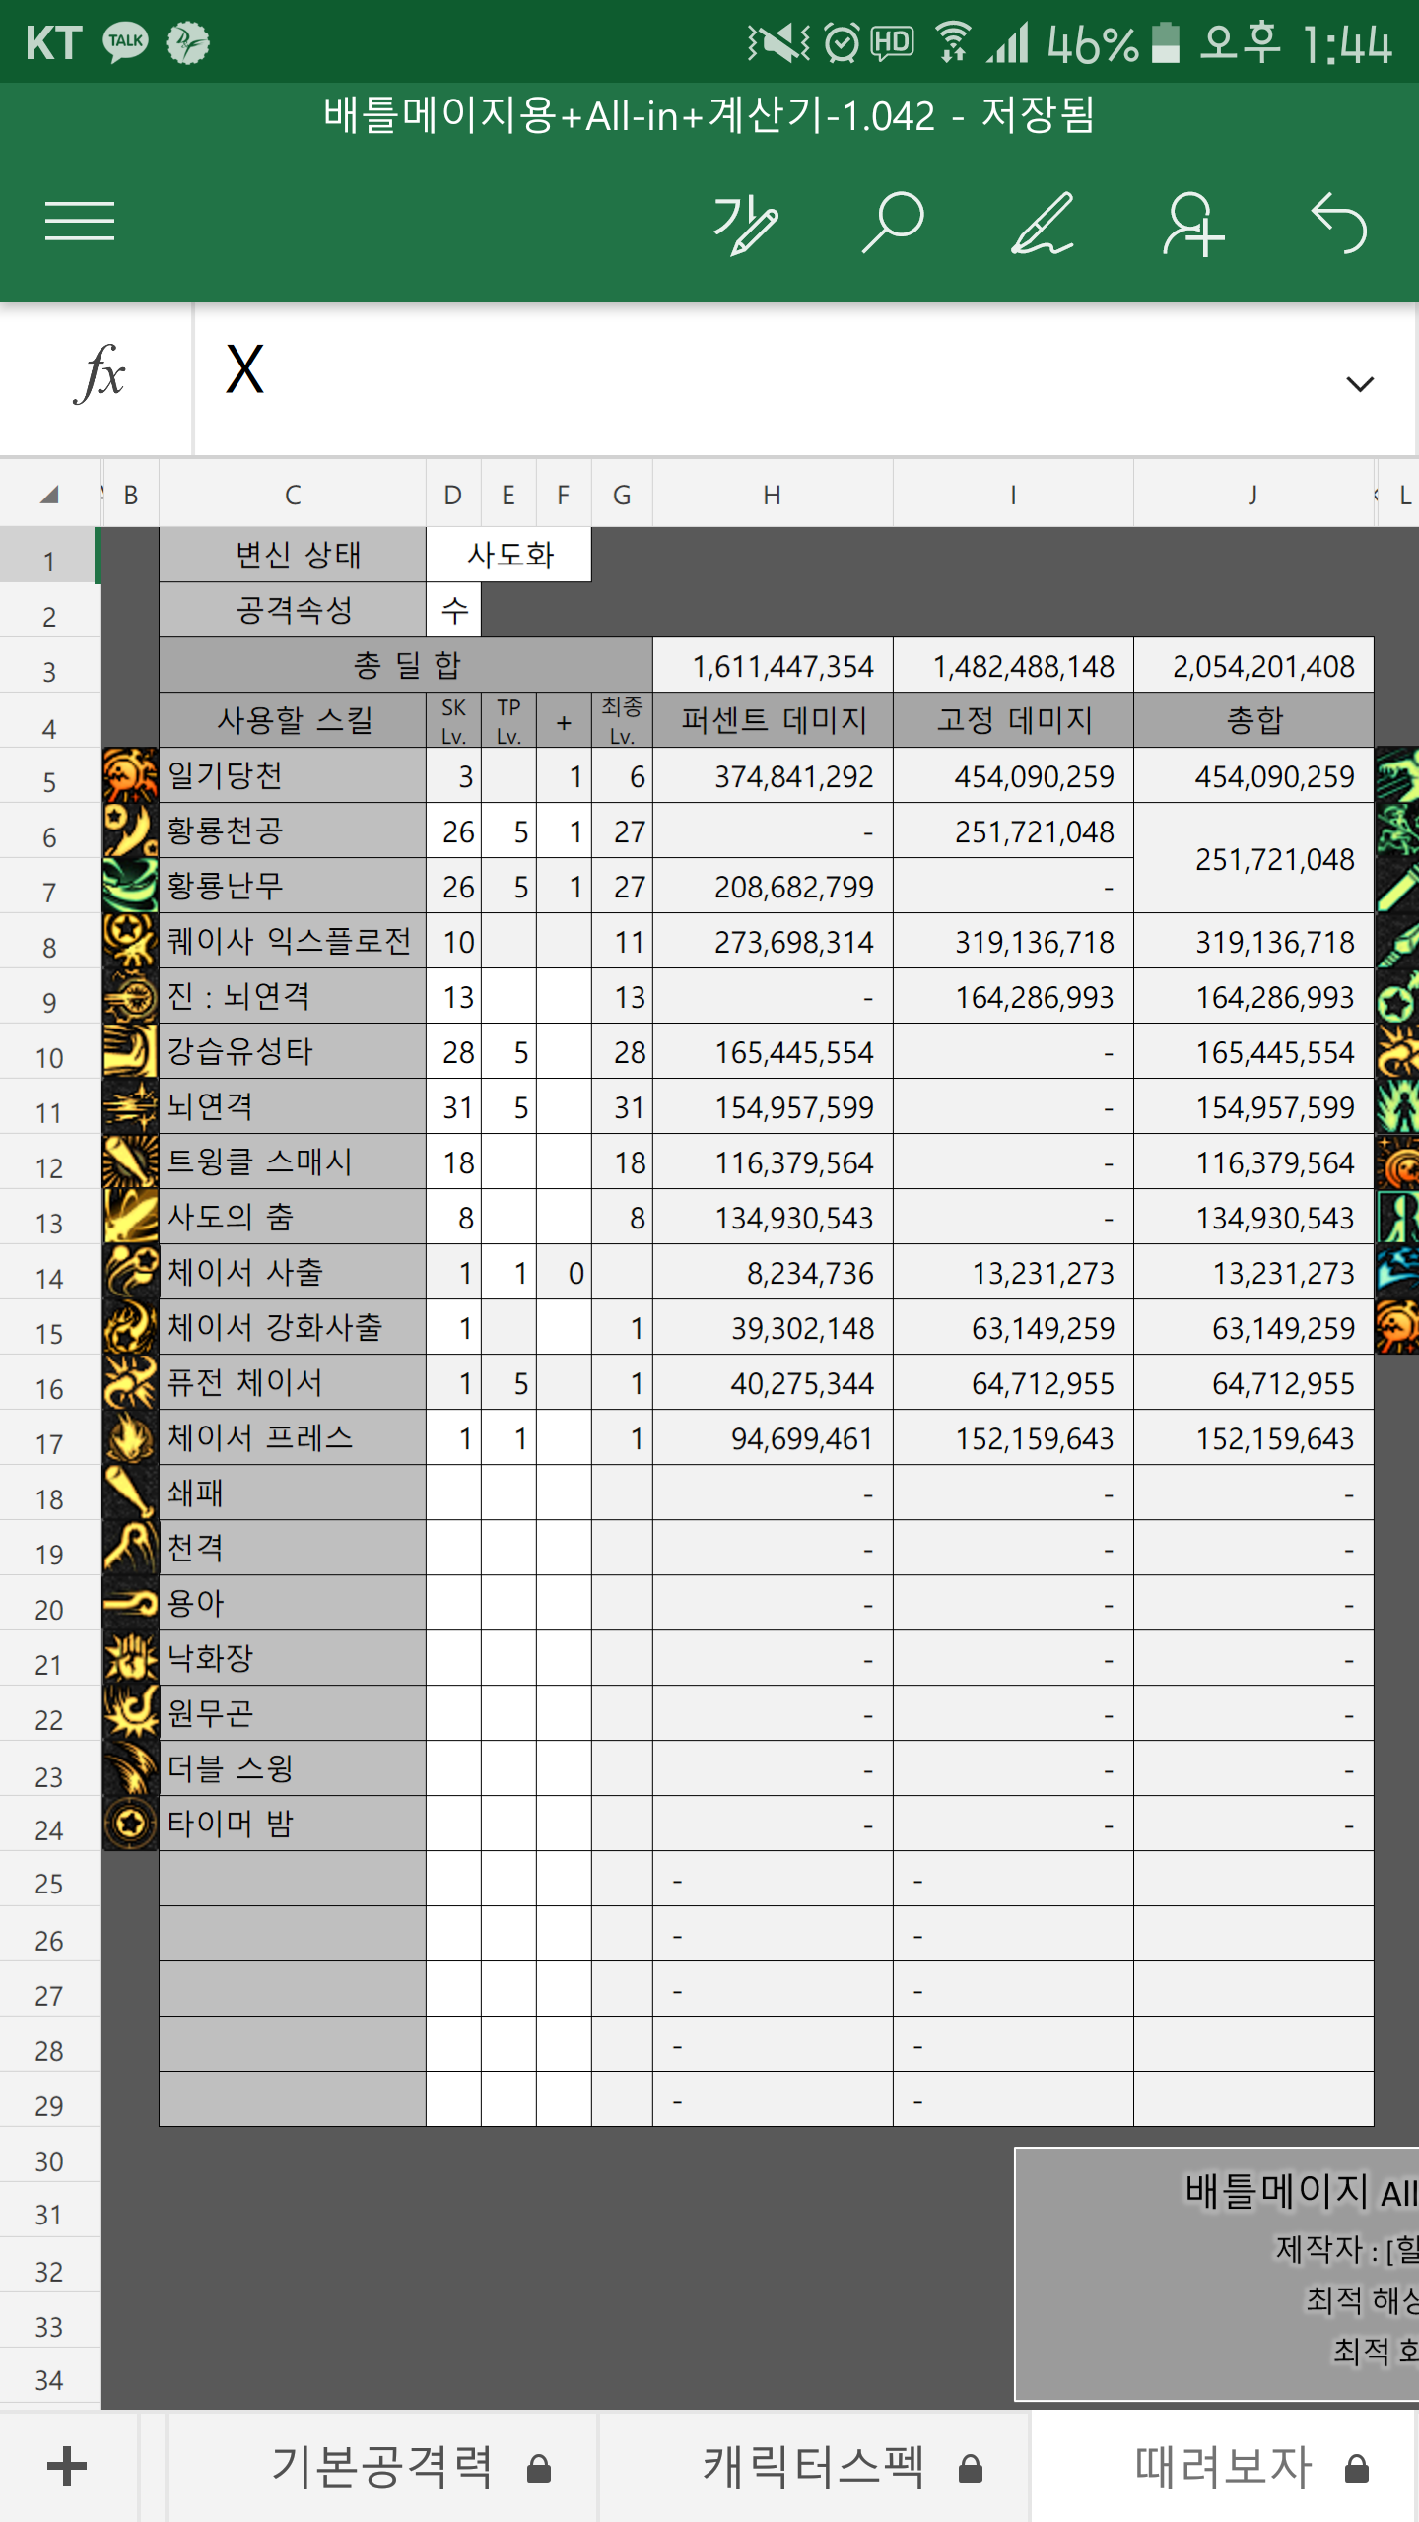The height and width of the screenshot is (2522, 1419).
Task: Open the hamburger navigation menu
Action: coord(79,221)
